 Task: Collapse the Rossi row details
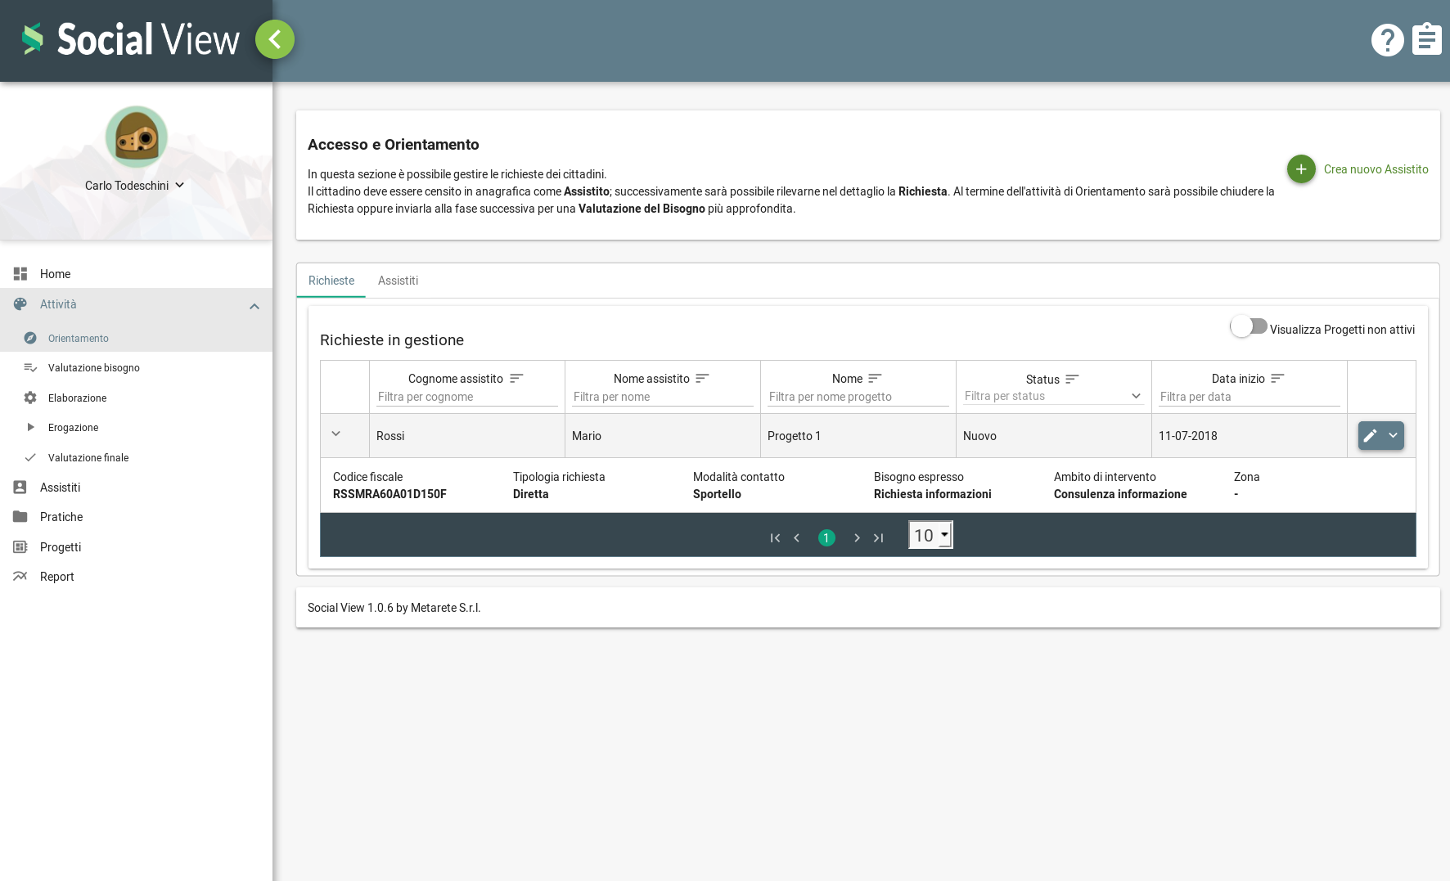tap(335, 434)
